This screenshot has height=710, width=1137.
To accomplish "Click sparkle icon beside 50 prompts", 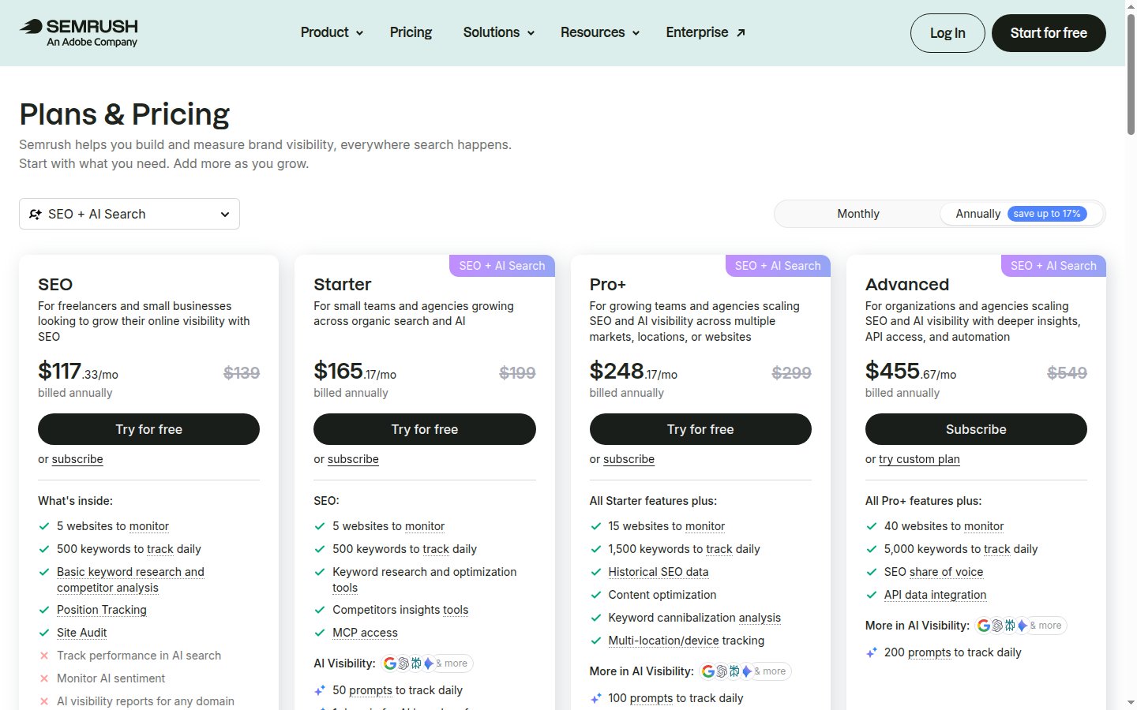I will pos(320,690).
